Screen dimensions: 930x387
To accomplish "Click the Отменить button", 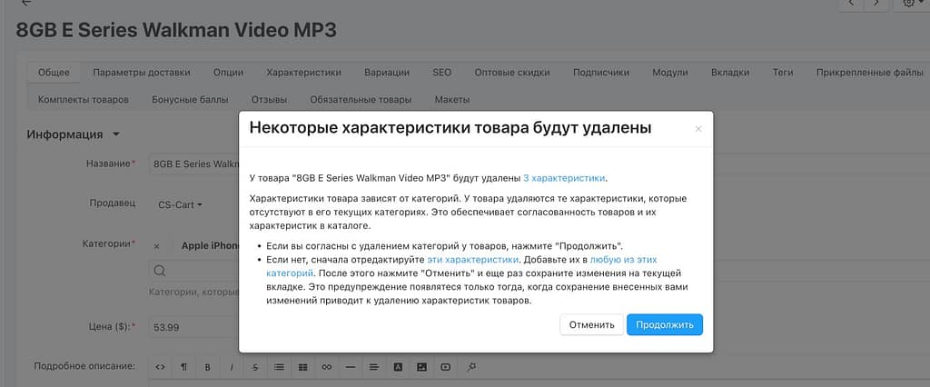I will click(x=592, y=324).
